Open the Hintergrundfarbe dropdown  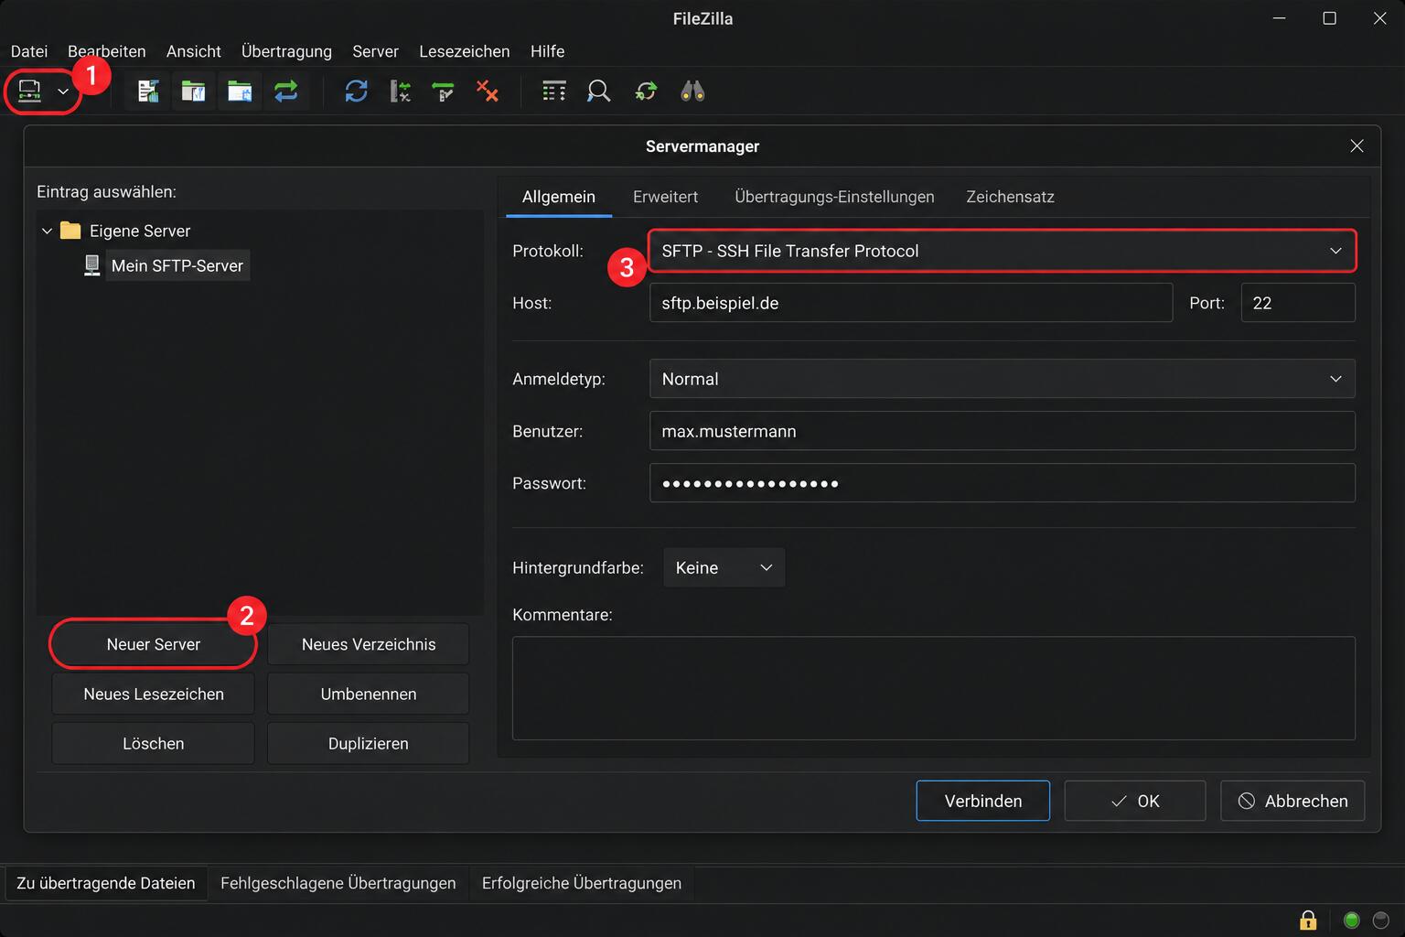[x=724, y=567]
